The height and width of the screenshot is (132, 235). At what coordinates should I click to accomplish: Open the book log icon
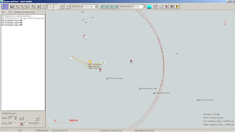[x=160, y=7]
